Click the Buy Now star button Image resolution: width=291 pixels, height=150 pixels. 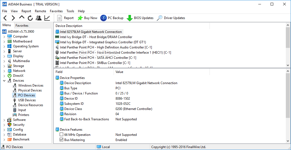(87, 18)
